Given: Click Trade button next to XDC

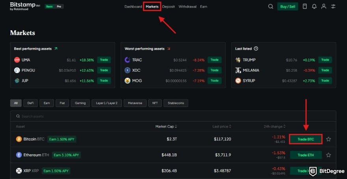Looking at the screenshot, I should point(215,70).
